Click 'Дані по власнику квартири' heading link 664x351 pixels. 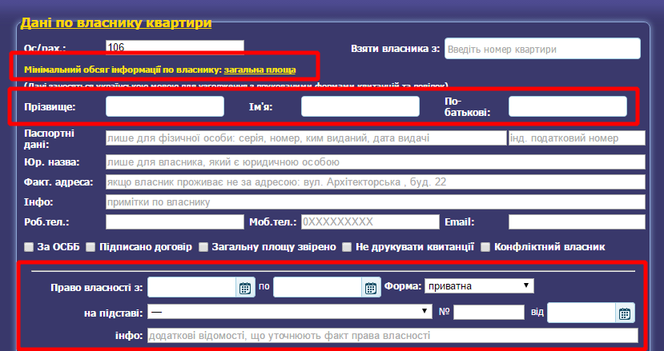(116, 22)
